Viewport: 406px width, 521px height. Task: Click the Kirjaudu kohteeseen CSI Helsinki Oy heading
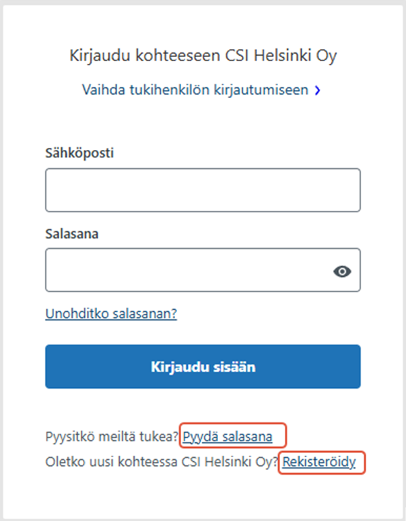point(203,55)
